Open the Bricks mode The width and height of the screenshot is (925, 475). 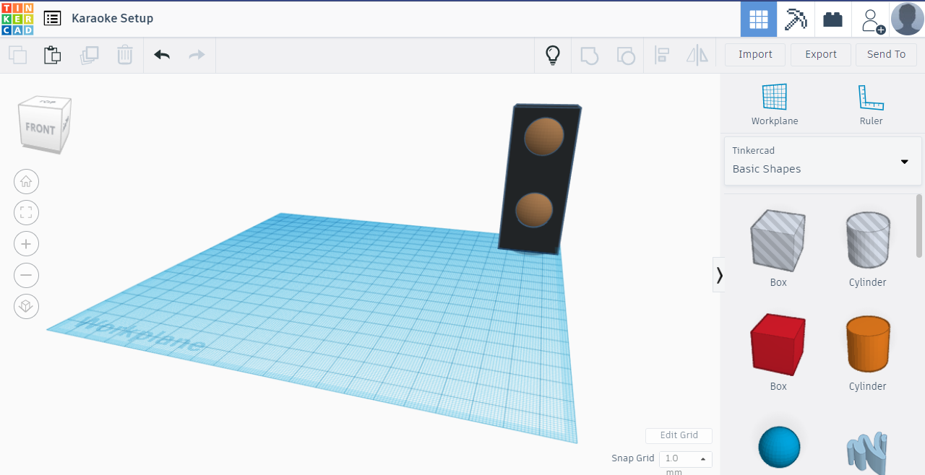pos(832,19)
